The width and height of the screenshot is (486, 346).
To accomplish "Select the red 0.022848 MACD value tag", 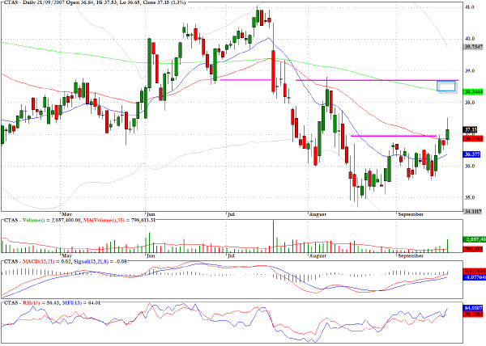I will 474,271.
